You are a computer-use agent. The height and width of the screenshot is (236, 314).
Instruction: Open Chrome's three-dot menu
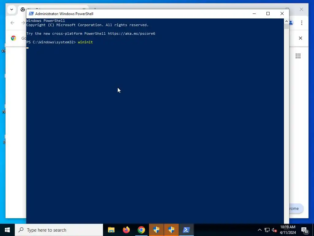302,23
